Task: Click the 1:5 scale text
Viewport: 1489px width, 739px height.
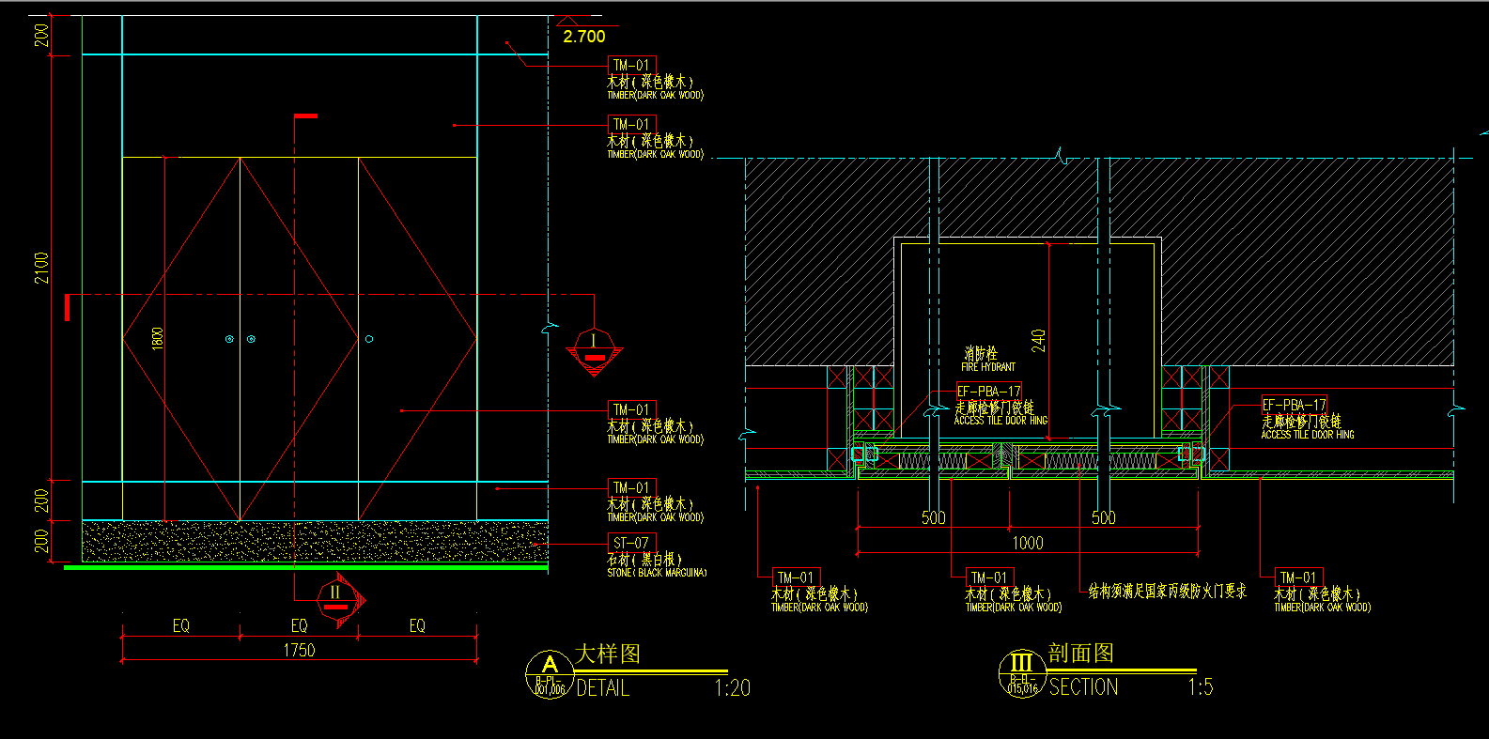Action: tap(1201, 687)
